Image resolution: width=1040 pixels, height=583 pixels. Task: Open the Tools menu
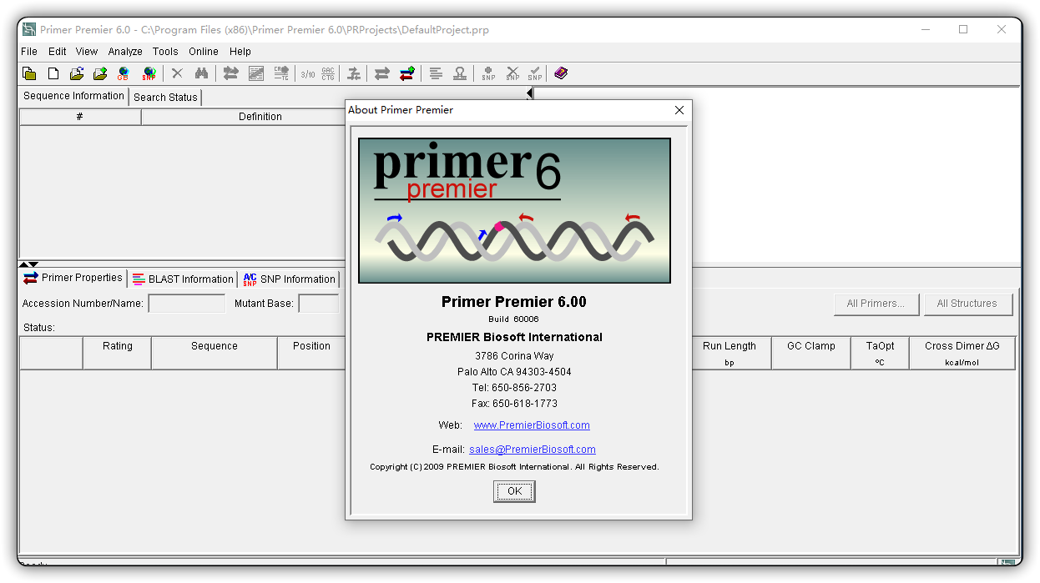click(x=165, y=52)
